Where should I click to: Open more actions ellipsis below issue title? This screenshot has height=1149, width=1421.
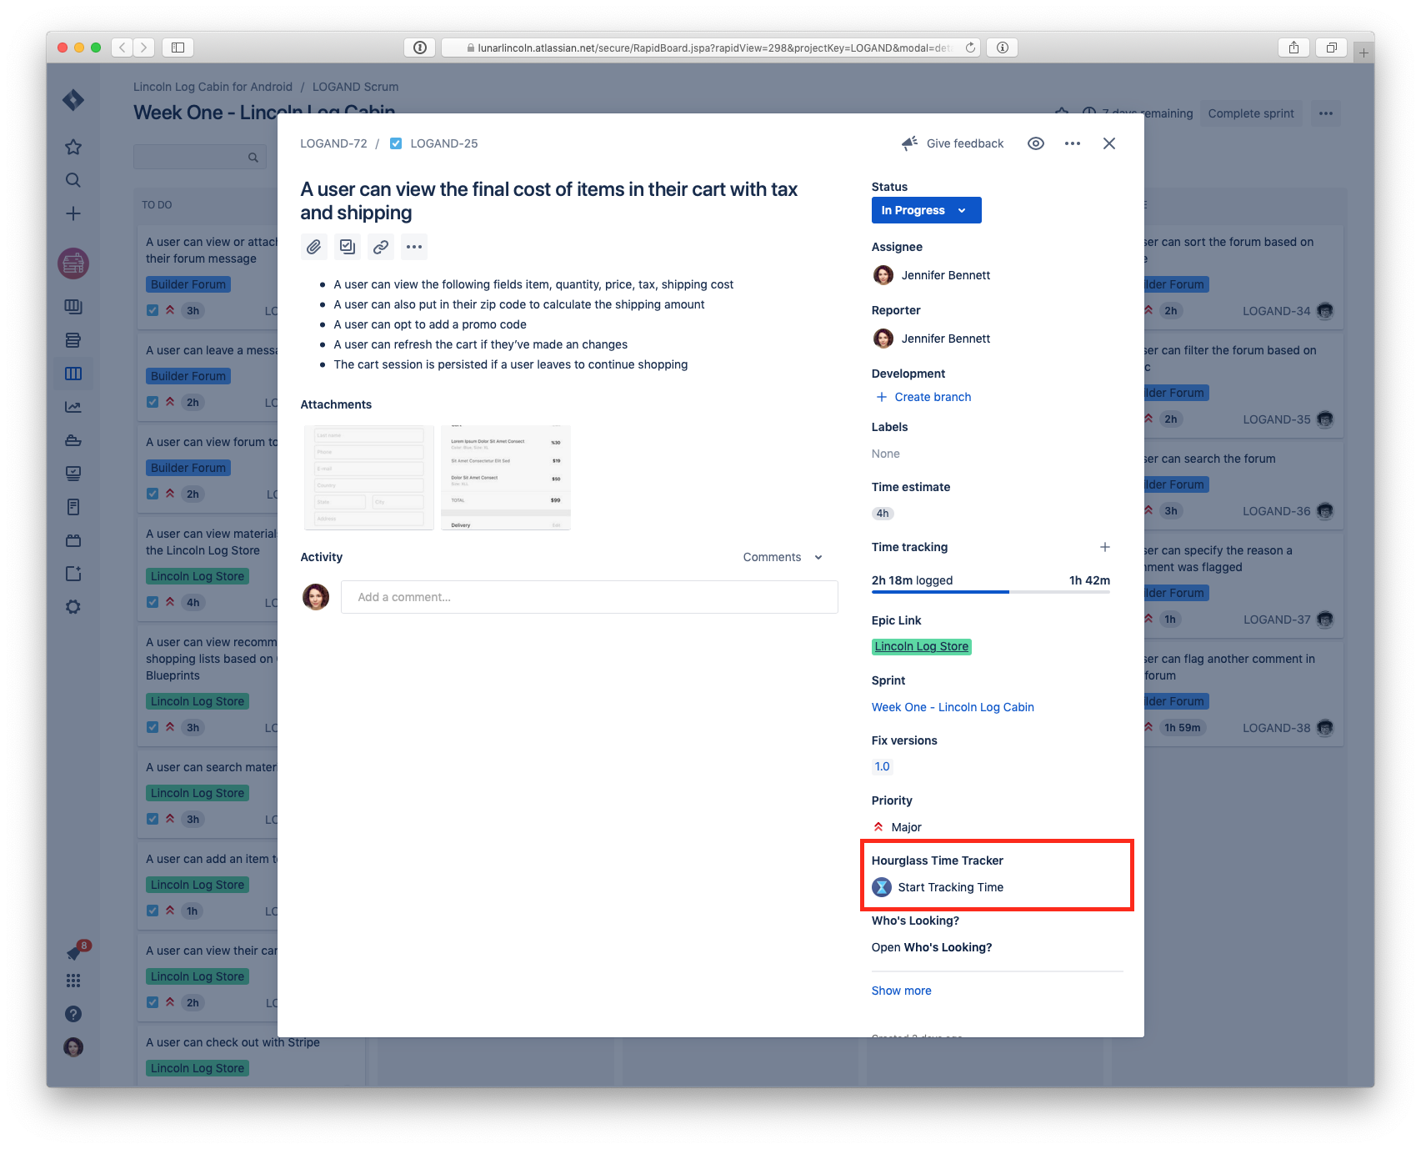tap(414, 247)
